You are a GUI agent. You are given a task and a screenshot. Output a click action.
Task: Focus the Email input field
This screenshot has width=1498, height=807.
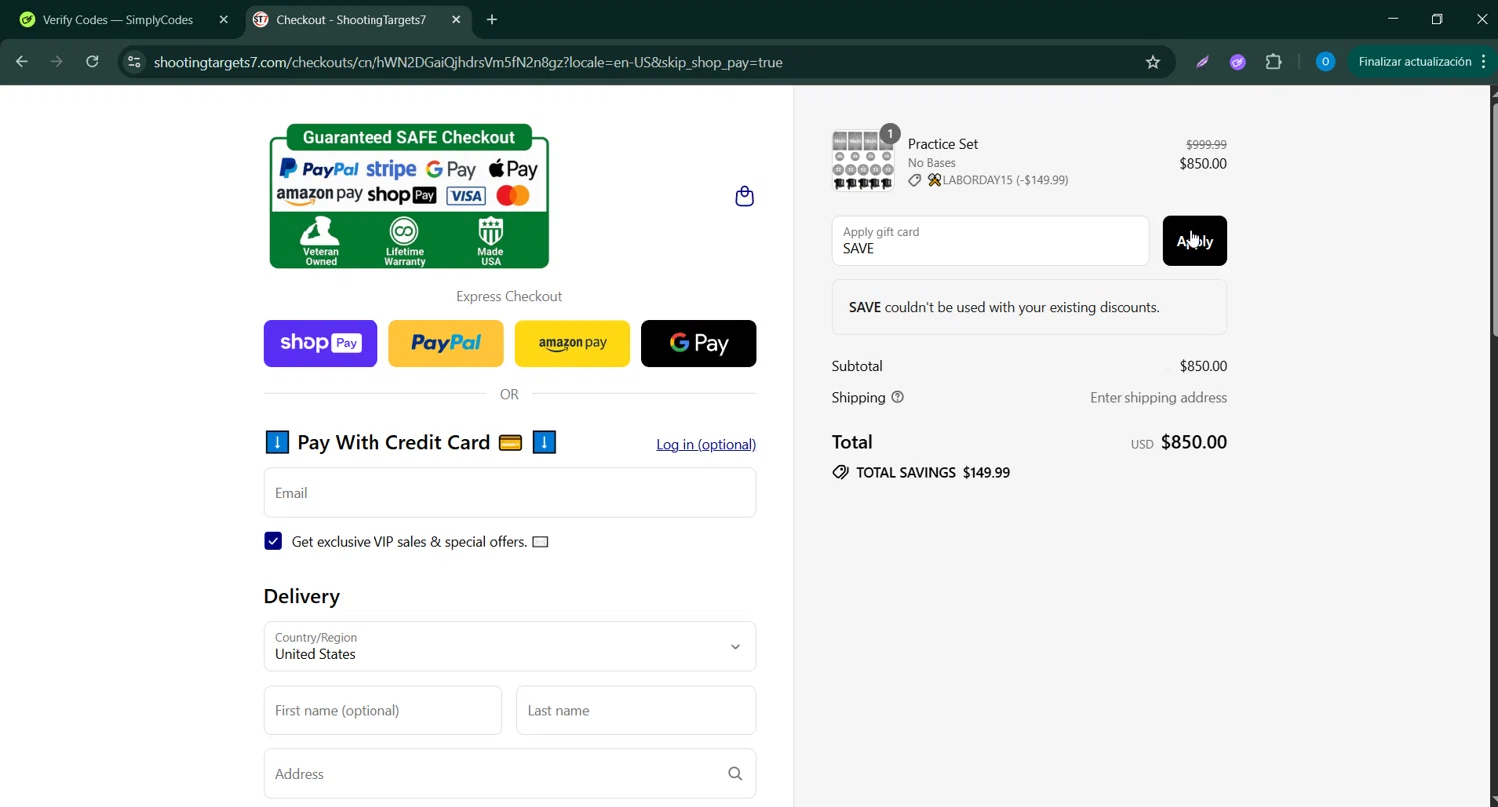tap(509, 493)
